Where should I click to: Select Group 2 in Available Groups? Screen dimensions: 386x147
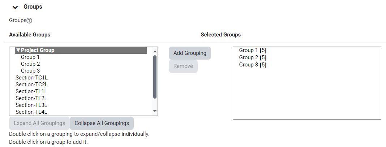click(x=30, y=64)
